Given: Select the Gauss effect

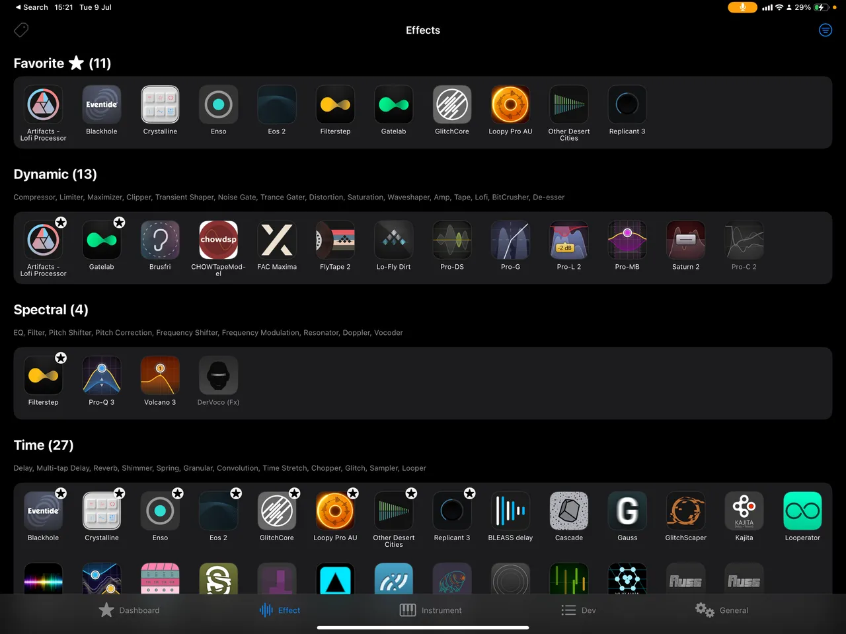Looking at the screenshot, I should pos(627,511).
